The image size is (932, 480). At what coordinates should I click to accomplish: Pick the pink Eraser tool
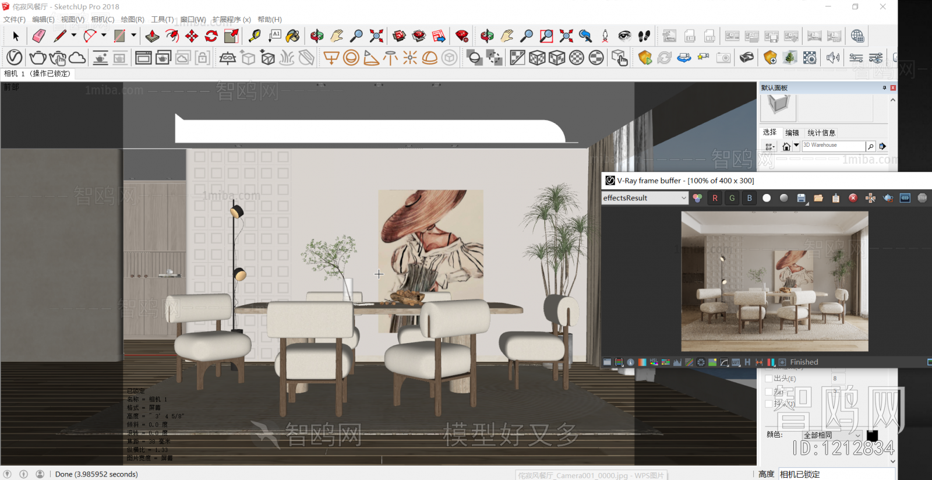(38, 36)
